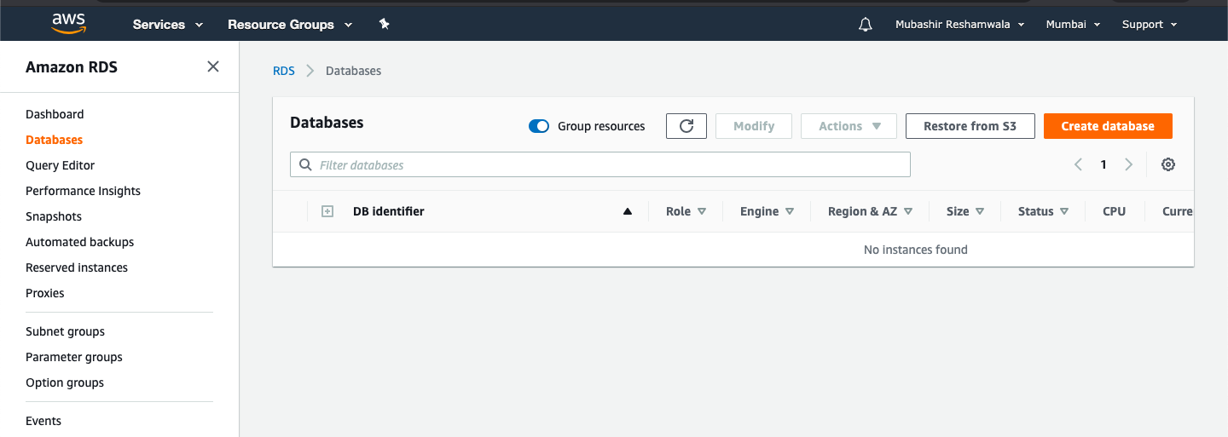Open Snapshots in the sidebar

pyautogui.click(x=54, y=216)
